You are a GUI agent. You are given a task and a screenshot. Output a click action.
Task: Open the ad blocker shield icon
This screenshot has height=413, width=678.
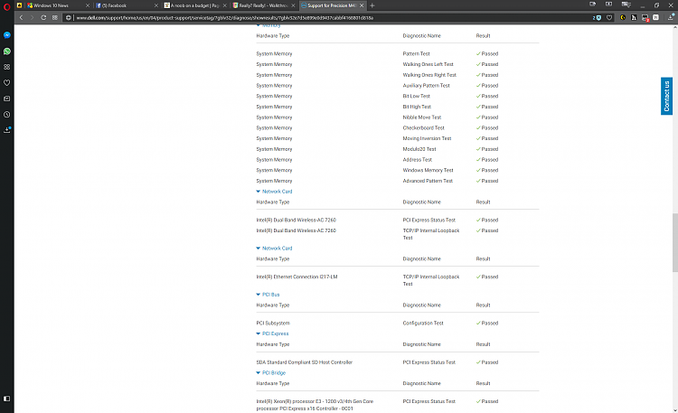[598, 18]
